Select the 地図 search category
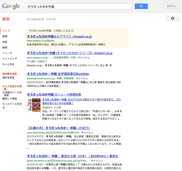This screenshot has width=182, height=171. (x=5, y=42)
